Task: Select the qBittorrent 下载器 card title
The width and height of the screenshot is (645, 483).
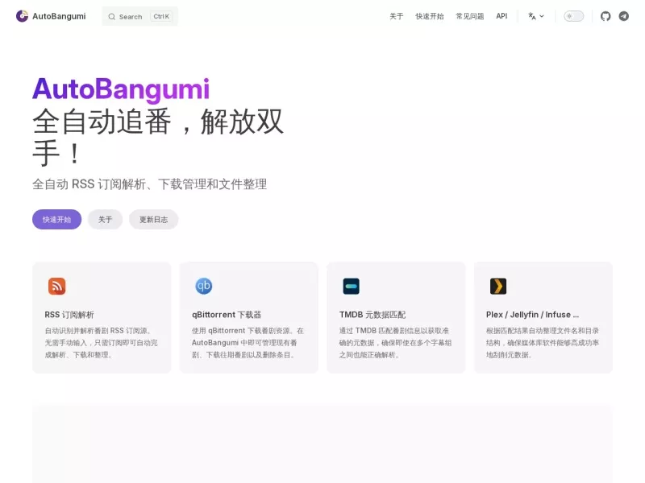Action: [x=227, y=315]
